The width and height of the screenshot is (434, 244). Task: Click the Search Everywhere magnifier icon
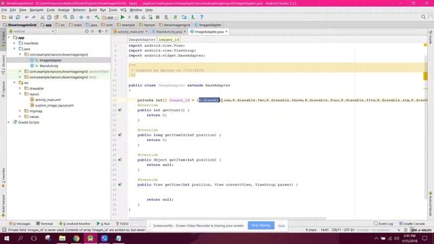[423, 17]
